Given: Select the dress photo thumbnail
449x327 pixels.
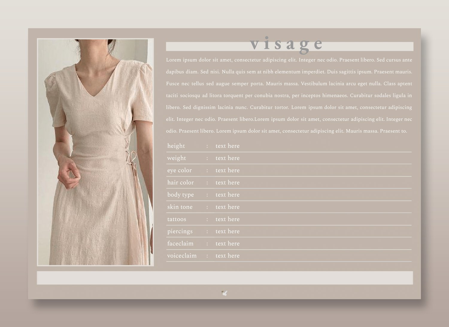Looking at the screenshot, I should point(95,152).
